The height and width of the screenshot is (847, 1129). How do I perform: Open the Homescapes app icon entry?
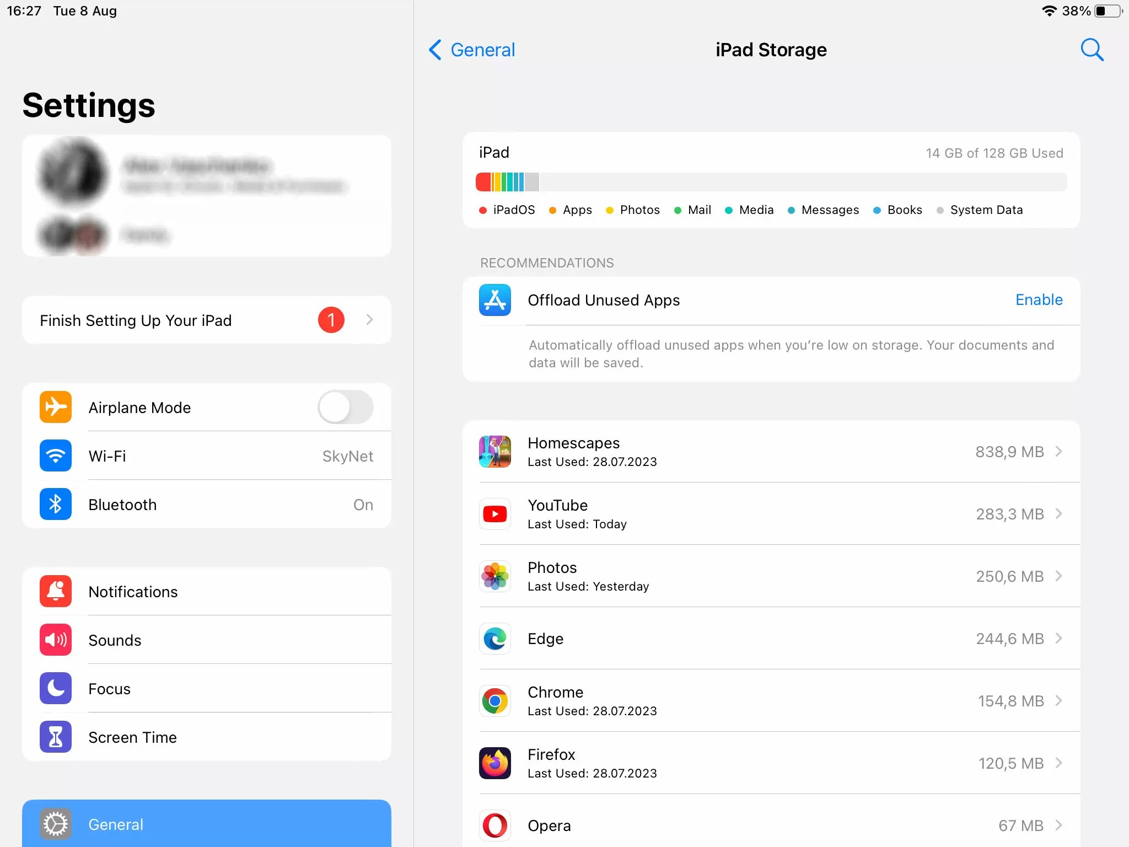tap(494, 452)
